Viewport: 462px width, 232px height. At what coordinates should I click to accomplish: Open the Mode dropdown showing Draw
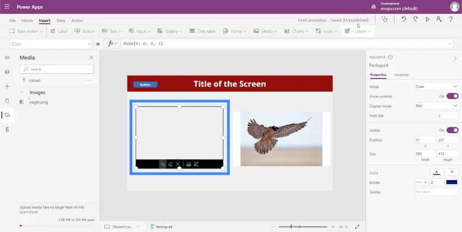(437, 87)
